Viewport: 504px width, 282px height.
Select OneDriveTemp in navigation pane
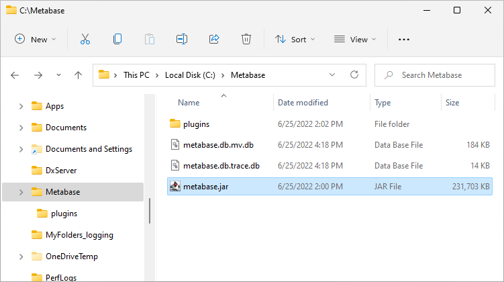[72, 256]
